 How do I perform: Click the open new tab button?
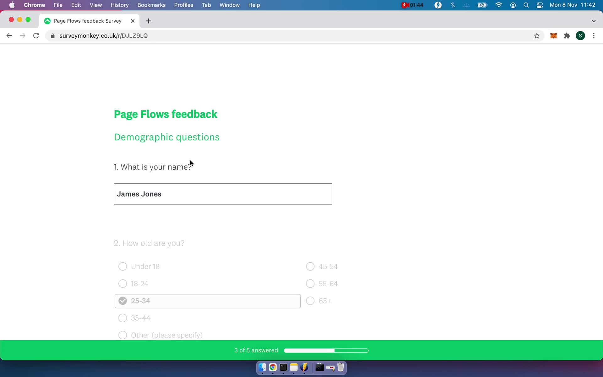click(x=149, y=20)
